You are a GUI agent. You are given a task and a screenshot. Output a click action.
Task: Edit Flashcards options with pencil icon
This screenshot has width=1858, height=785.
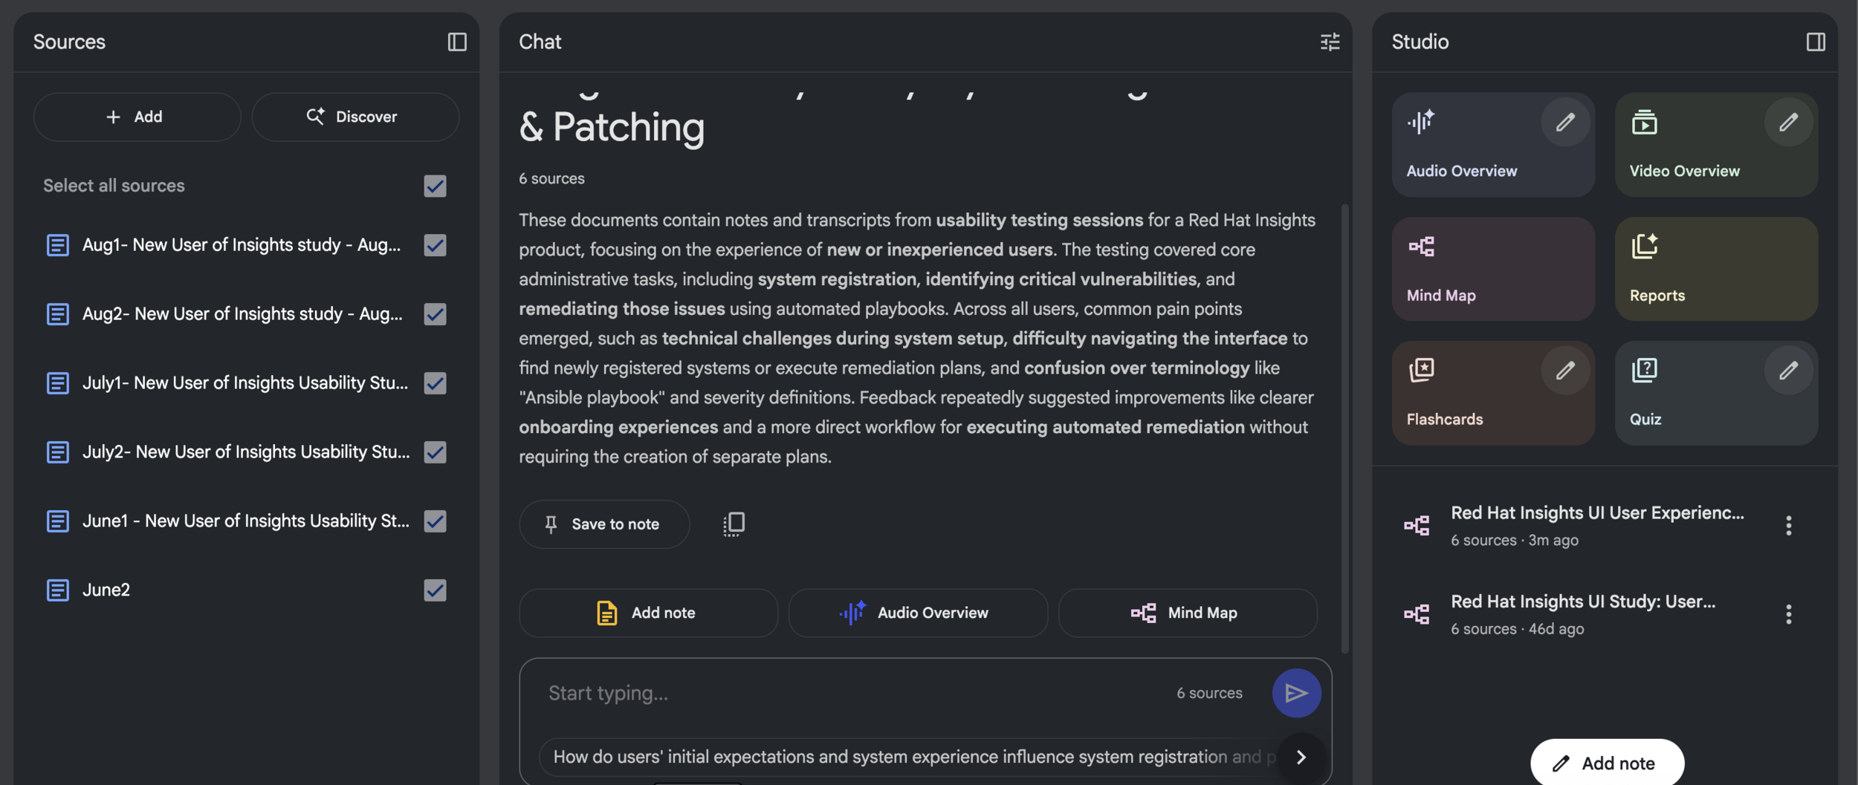pos(1565,370)
